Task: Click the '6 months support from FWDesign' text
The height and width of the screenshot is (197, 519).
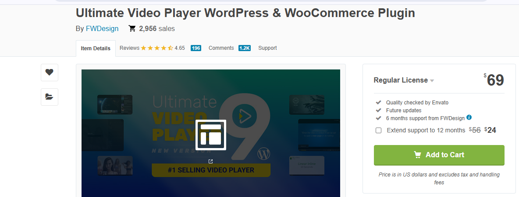Action: (x=425, y=118)
